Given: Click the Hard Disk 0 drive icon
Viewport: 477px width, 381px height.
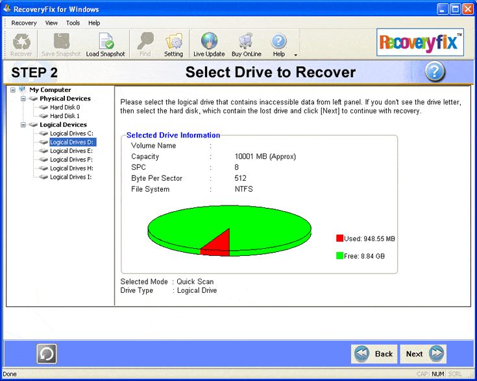Looking at the screenshot, I should [x=44, y=108].
